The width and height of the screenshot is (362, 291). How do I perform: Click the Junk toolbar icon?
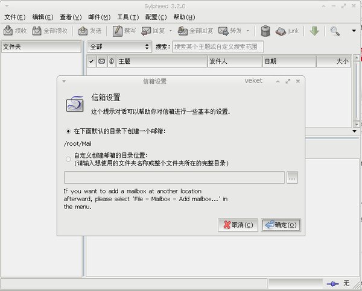281,31
